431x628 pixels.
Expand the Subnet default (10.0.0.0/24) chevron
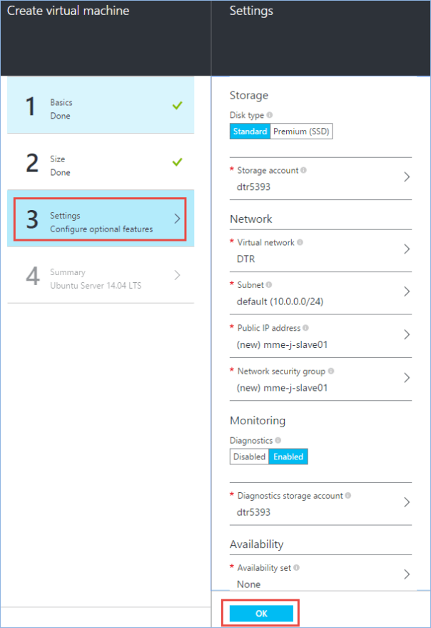point(407,291)
